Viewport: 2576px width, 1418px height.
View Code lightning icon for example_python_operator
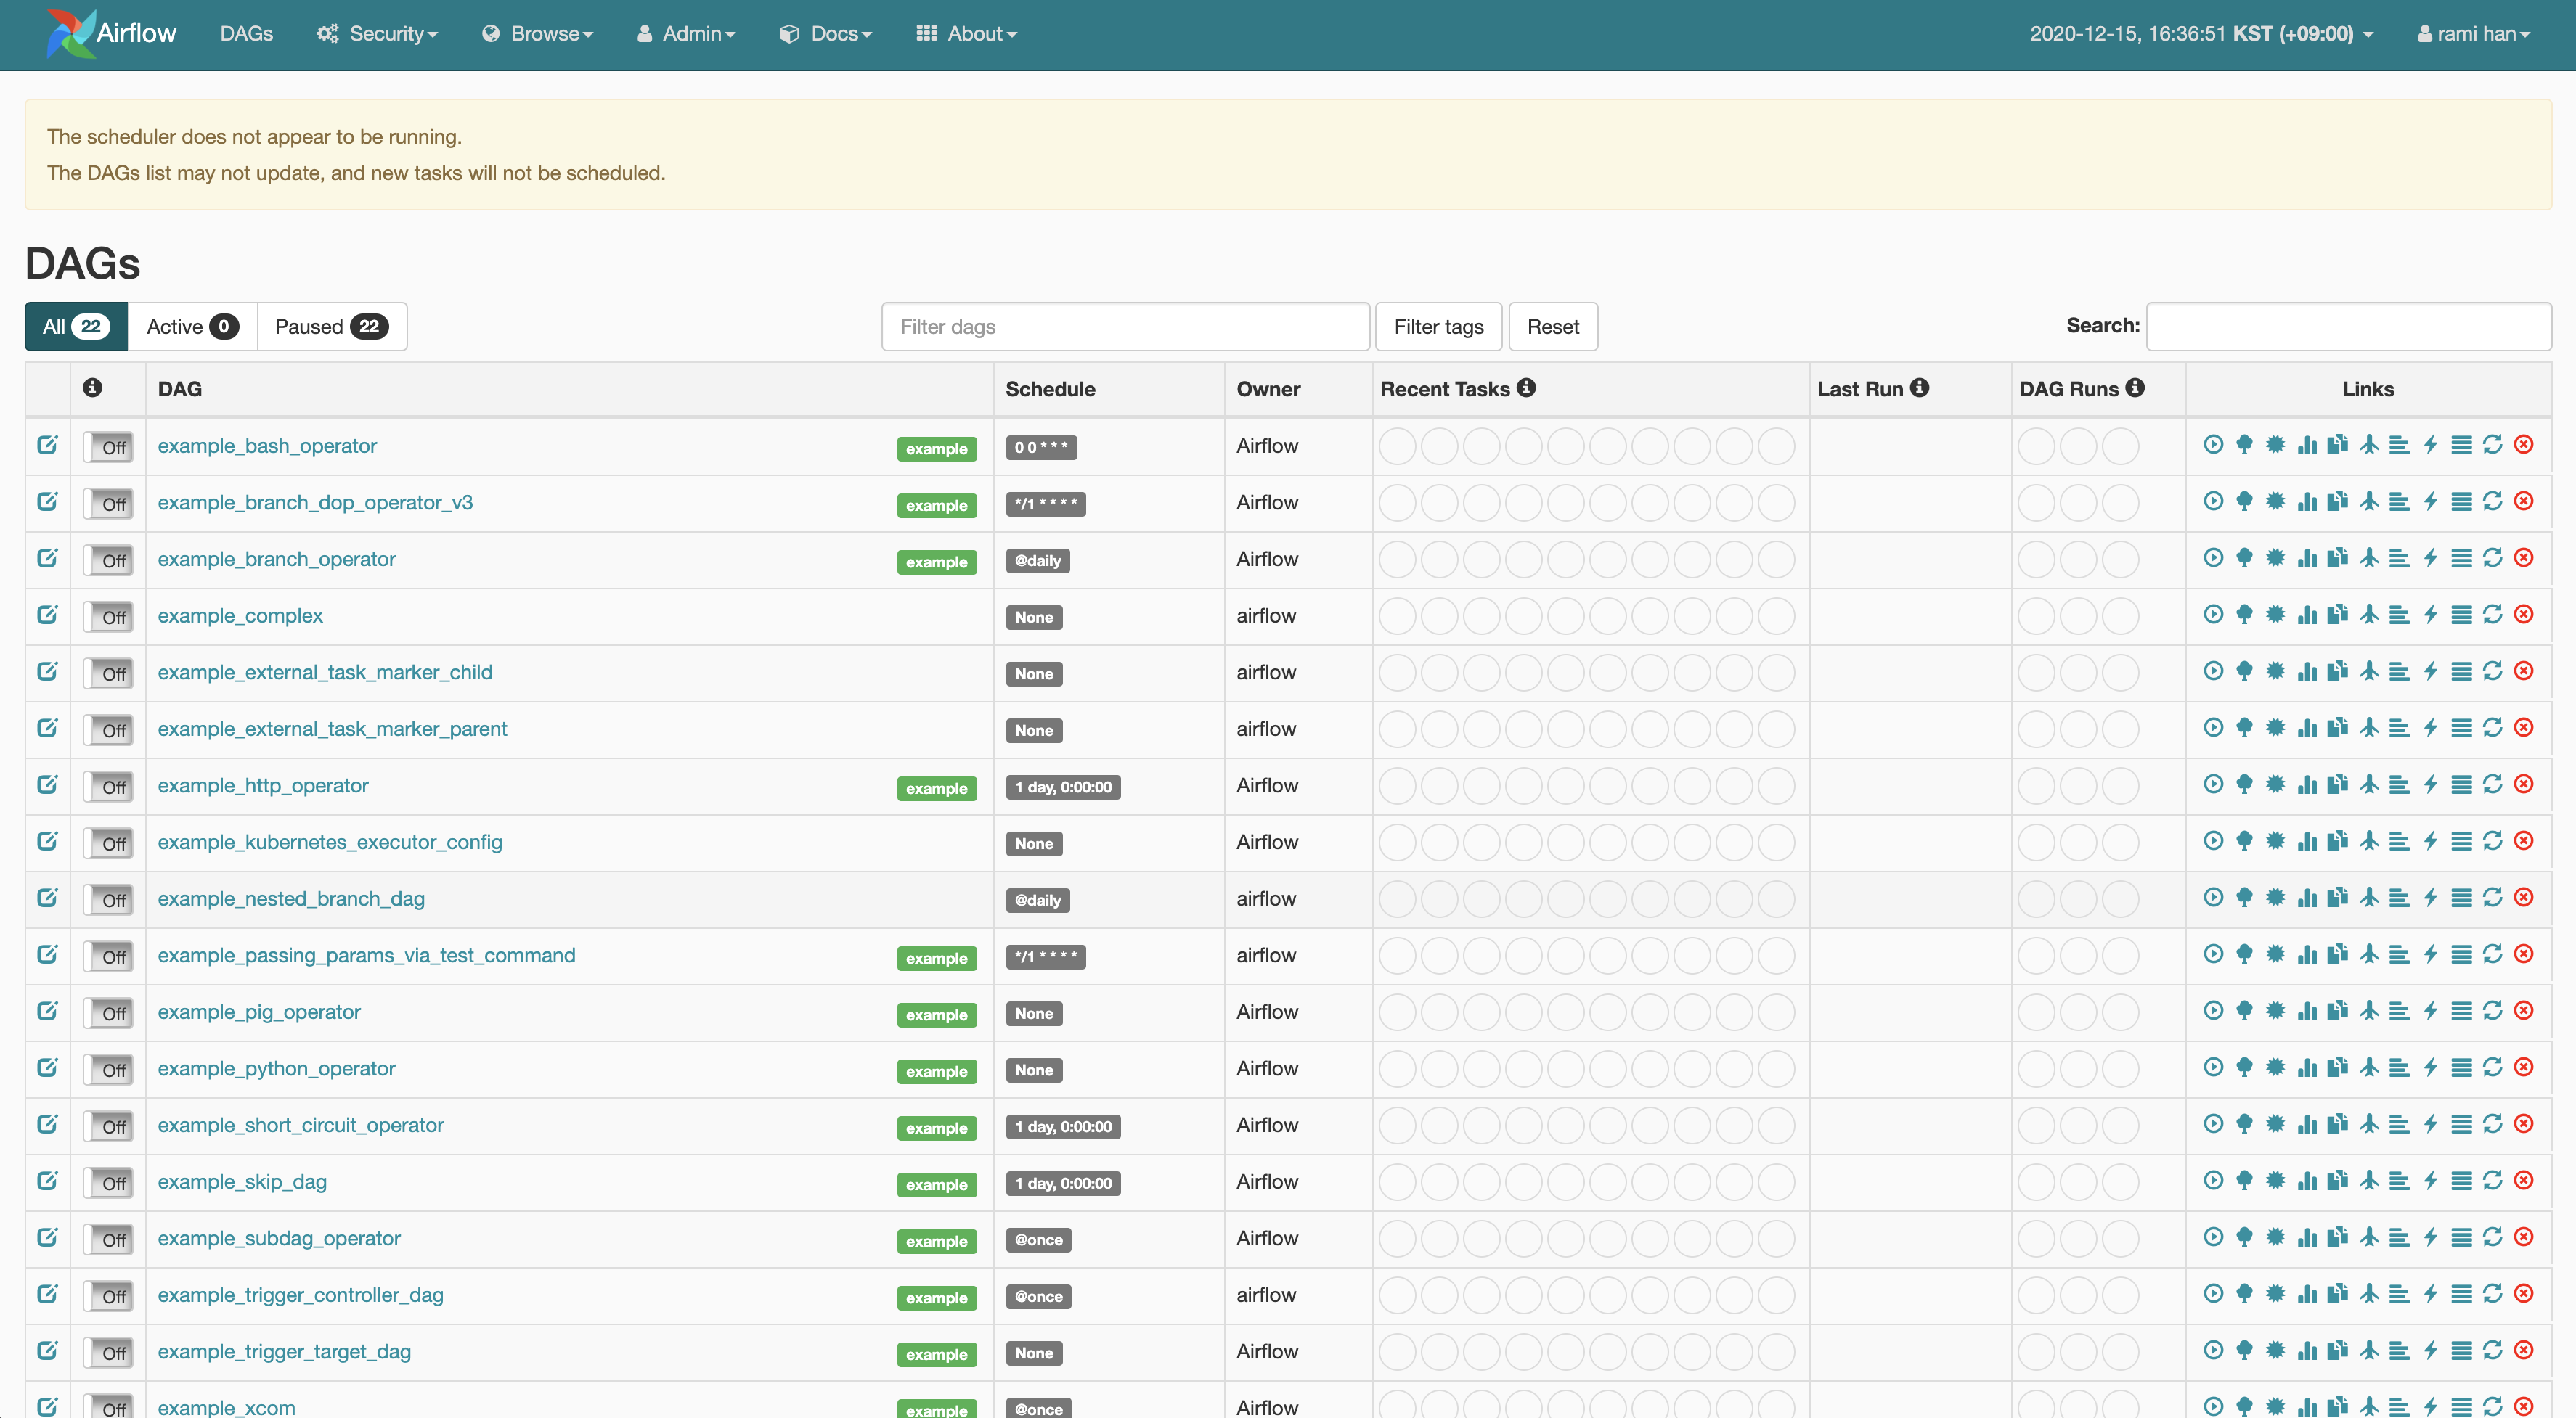pos(2430,1067)
